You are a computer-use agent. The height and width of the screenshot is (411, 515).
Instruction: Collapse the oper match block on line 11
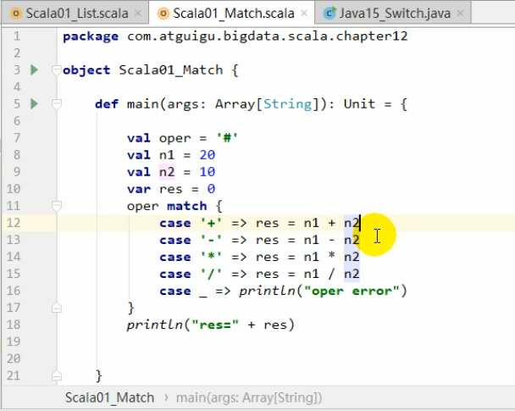[x=57, y=206]
